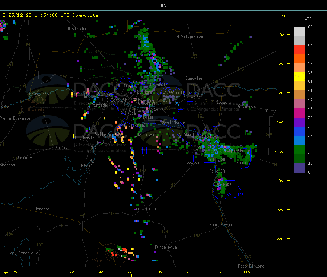Click the Agua_Toro map label
The width and height of the screenshot is (327, 277).
coord(39,94)
